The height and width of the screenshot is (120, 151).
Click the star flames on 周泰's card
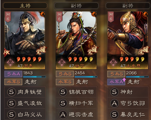click(29, 59)
